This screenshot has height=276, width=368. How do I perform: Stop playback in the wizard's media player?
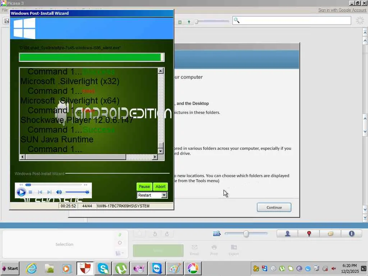(30, 192)
